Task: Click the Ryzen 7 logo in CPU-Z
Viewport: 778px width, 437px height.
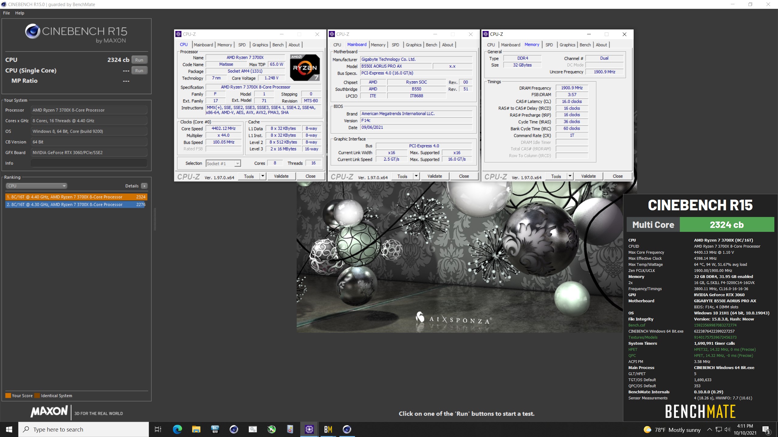Action: pos(305,67)
